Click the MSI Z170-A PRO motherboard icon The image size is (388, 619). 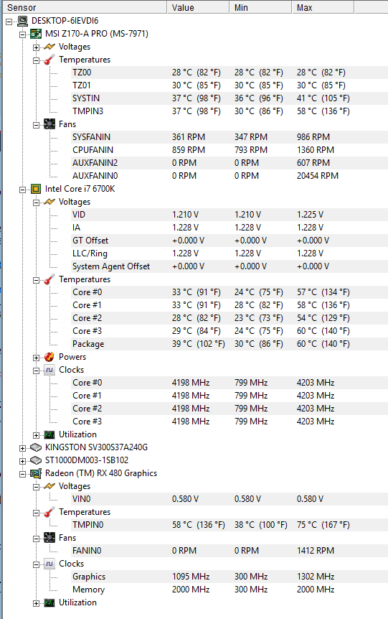point(36,34)
